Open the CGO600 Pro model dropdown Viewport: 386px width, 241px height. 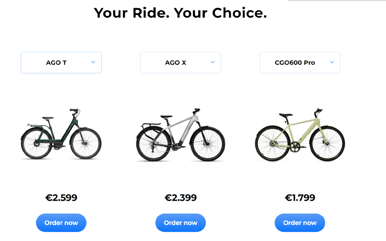coord(300,63)
